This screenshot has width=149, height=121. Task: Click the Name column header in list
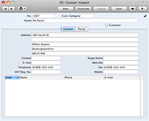42,78
